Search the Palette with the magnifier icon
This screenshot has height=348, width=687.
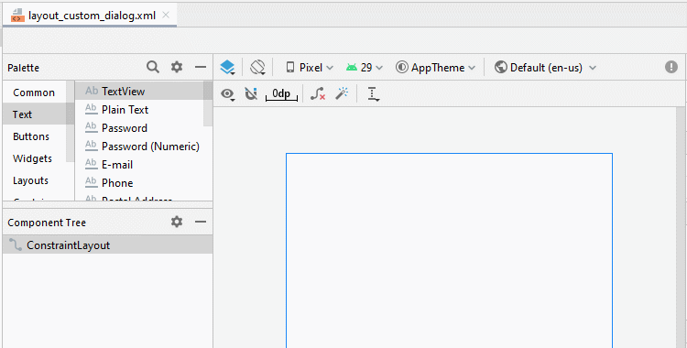point(152,67)
